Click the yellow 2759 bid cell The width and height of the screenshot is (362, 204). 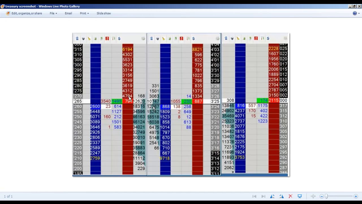pyautogui.click(x=95, y=158)
